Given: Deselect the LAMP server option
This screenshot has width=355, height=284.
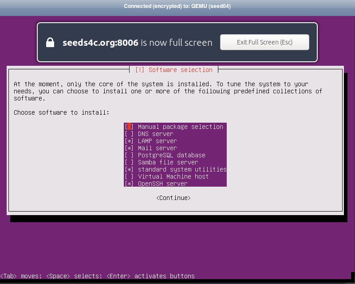Looking at the screenshot, I should click(129, 141).
